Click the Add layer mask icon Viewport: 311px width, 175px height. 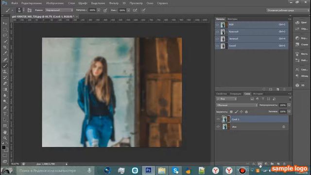pyautogui.click(x=260, y=164)
